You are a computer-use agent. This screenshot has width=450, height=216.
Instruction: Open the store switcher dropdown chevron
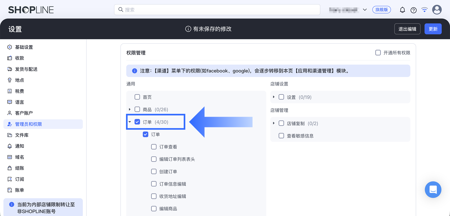[x=365, y=10]
